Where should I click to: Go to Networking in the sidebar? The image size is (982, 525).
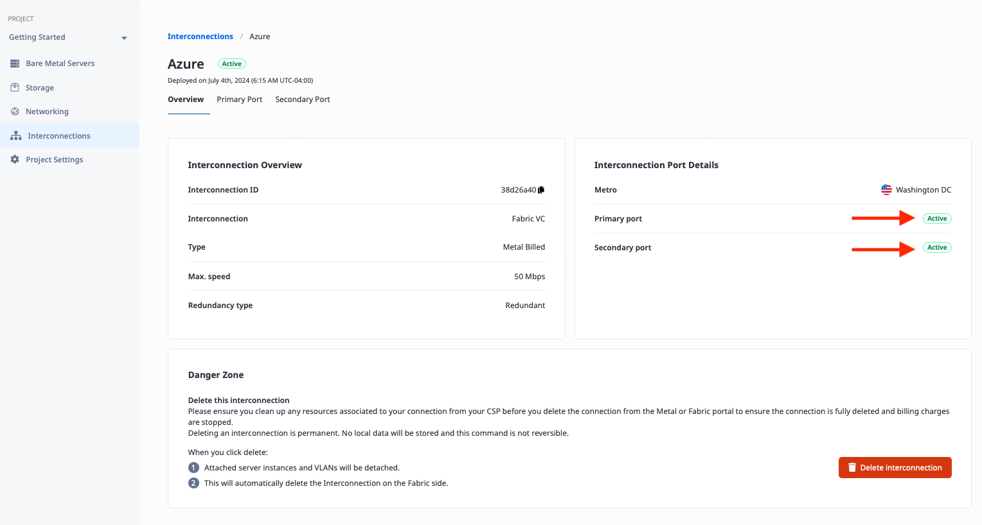click(x=69, y=112)
